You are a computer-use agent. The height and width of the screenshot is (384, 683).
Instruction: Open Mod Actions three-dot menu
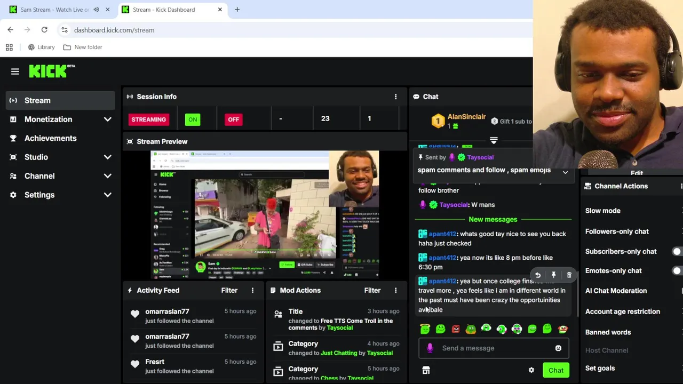395,290
